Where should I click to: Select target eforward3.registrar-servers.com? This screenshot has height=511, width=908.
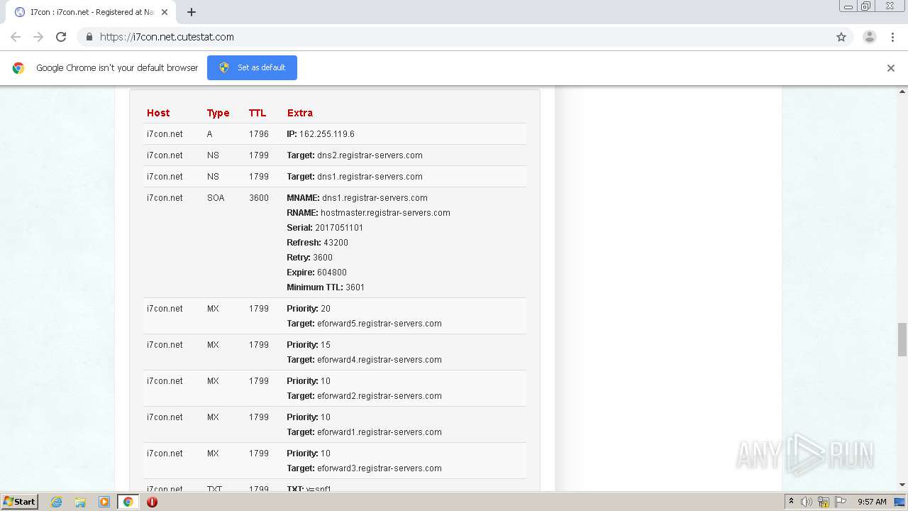[x=380, y=468]
